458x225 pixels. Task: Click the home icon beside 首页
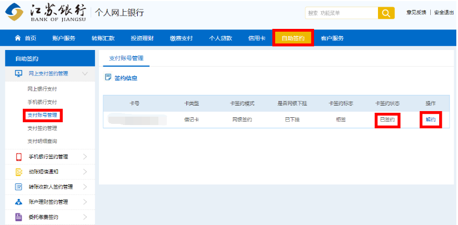[18, 38]
